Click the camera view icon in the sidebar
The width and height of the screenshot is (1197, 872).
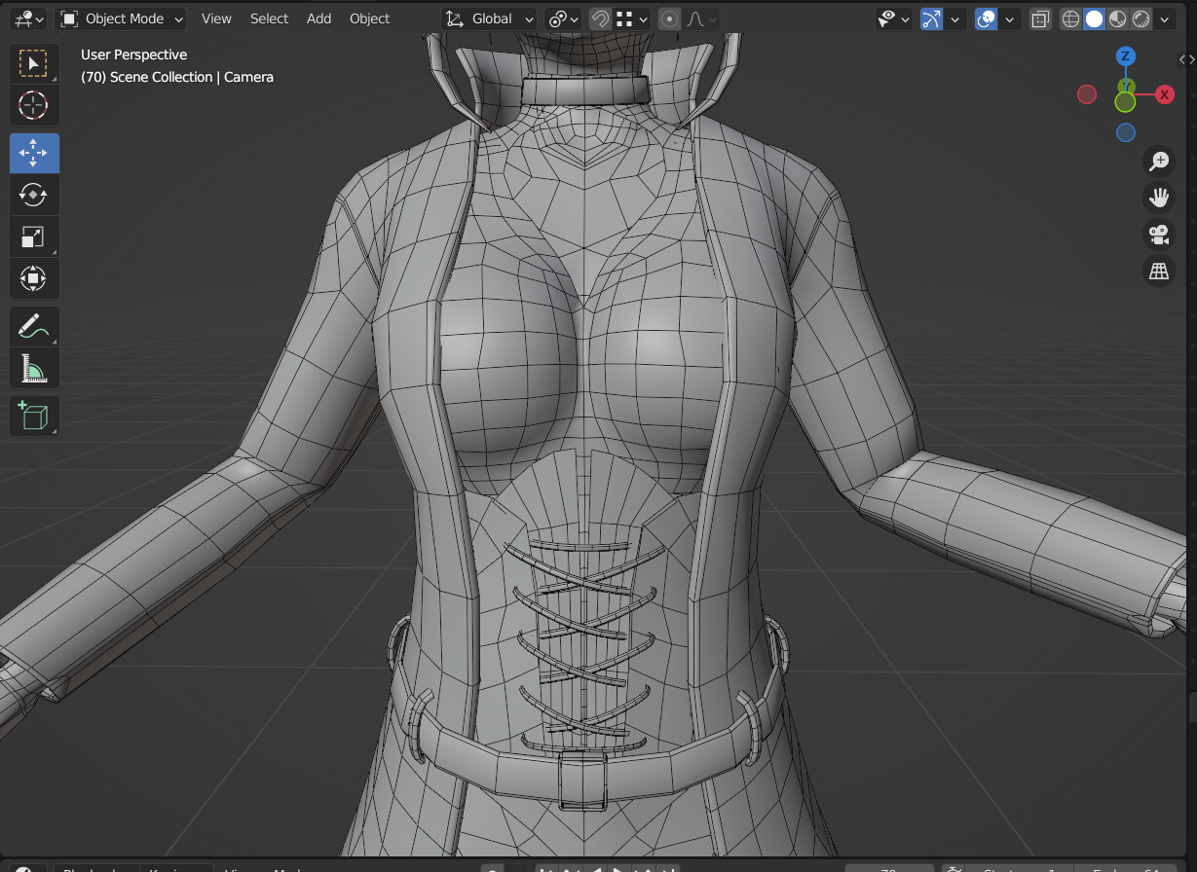click(1158, 235)
